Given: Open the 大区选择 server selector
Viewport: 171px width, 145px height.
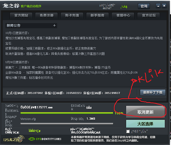Looking at the screenshot, I should pos(145,124).
